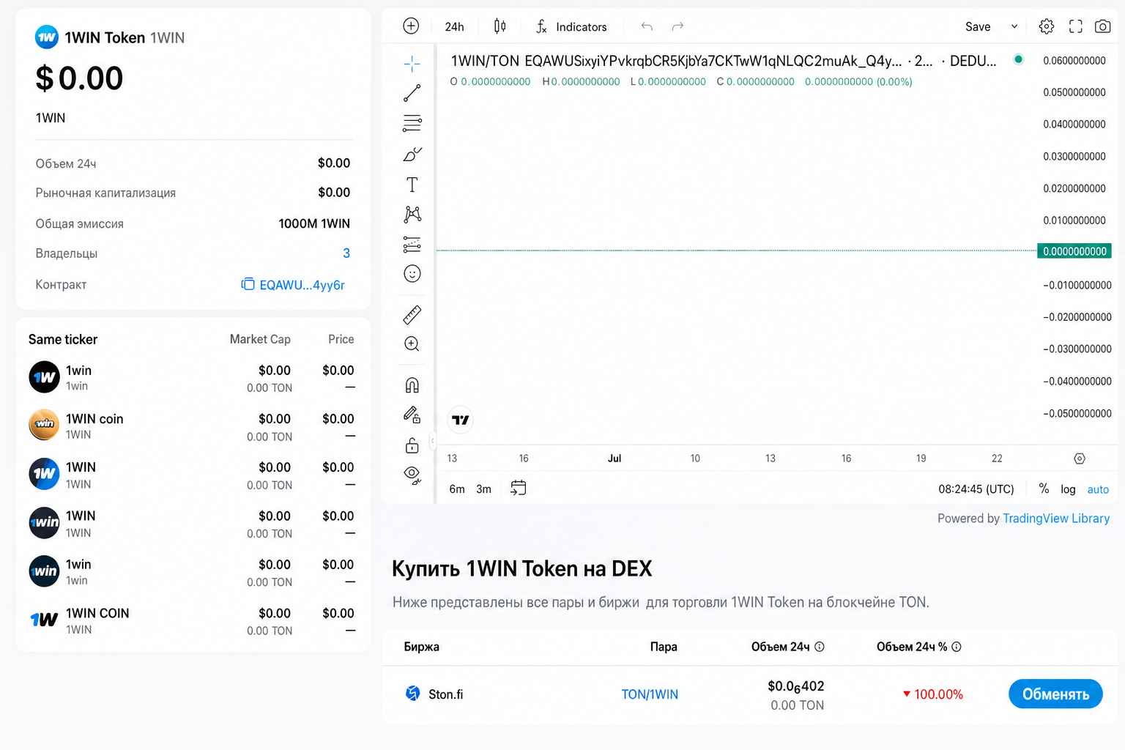Click the Jul label on time axis
The width and height of the screenshot is (1125, 750).
tap(615, 458)
